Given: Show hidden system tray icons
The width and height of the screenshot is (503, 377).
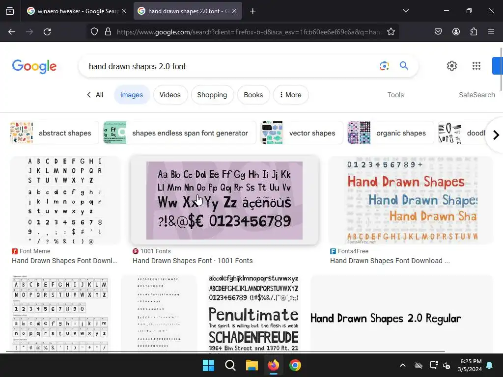Looking at the screenshot, I should click(403, 365).
